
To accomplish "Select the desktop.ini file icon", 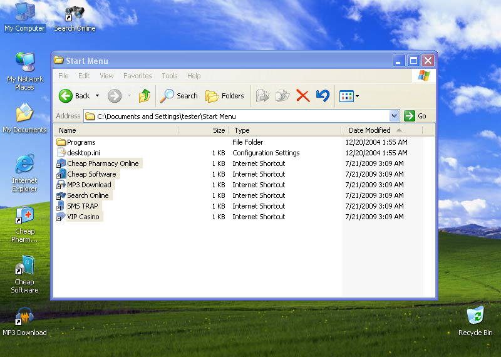I will (x=61, y=152).
